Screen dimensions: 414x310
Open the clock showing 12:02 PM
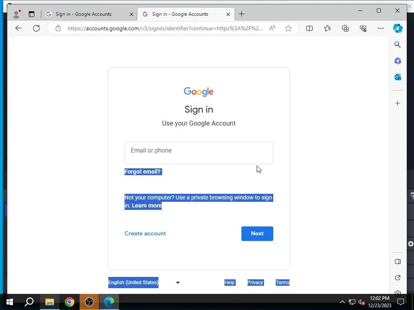point(380,302)
